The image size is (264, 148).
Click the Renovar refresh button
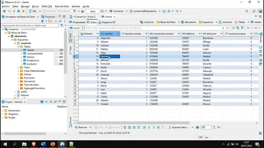81,127
